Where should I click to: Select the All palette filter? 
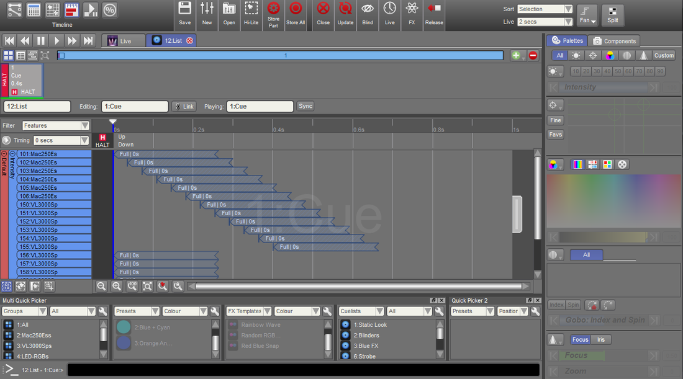point(559,55)
